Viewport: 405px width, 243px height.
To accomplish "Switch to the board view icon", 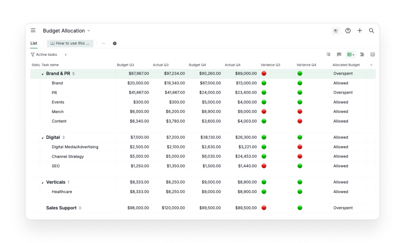I will point(339,54).
